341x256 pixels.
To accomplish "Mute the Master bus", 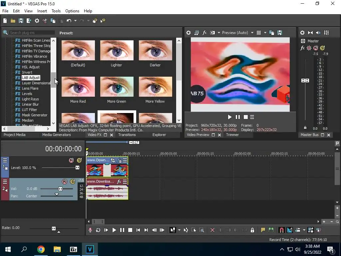I will (x=316, y=48).
